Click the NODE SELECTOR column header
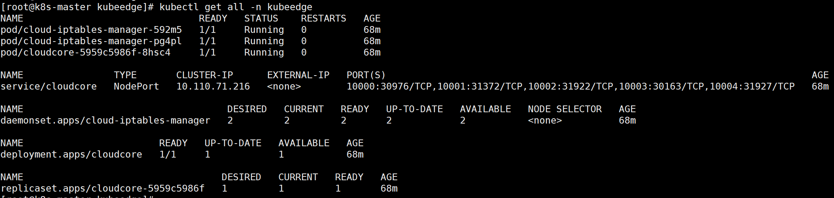Image resolution: width=834 pixels, height=198 pixels. tap(565, 109)
